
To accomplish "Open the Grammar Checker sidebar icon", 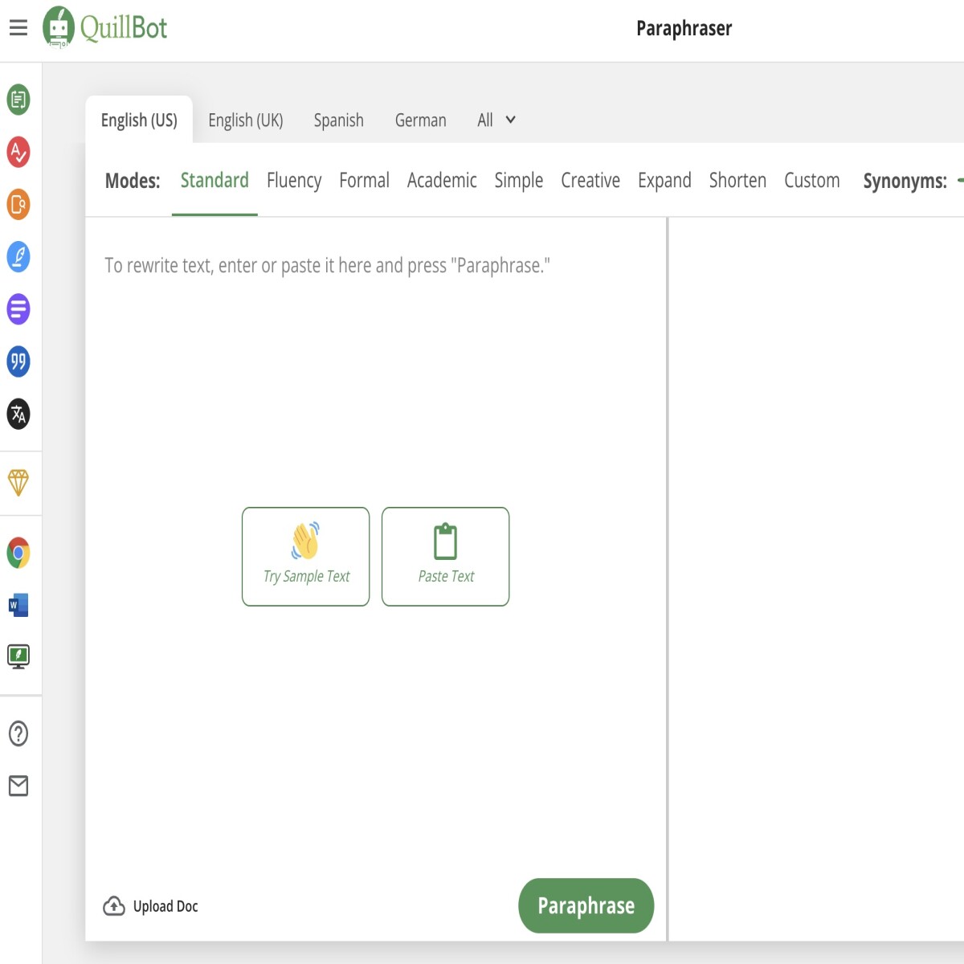I will pos(18,152).
